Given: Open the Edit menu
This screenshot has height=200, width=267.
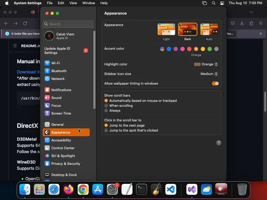Looking at the screenshot, I should click(61, 3).
